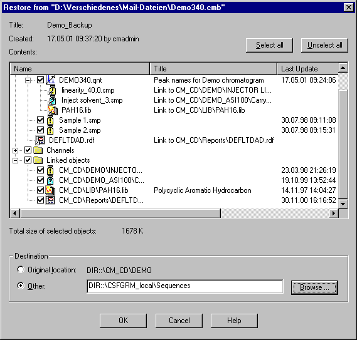357x340 pixels.
Task: Click the horizontal scrollbar right arrow
Action: click(x=334, y=213)
